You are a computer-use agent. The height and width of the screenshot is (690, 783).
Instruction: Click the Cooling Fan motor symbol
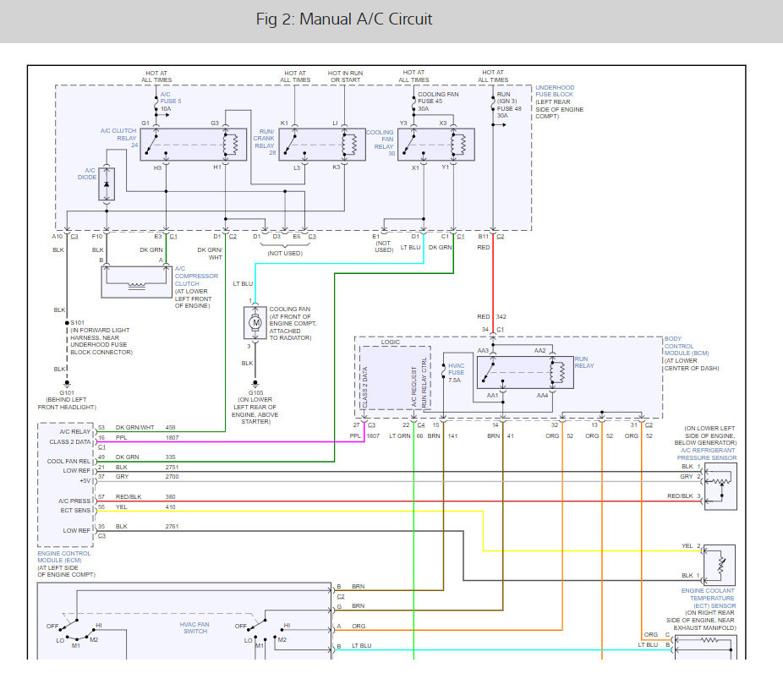point(255,320)
